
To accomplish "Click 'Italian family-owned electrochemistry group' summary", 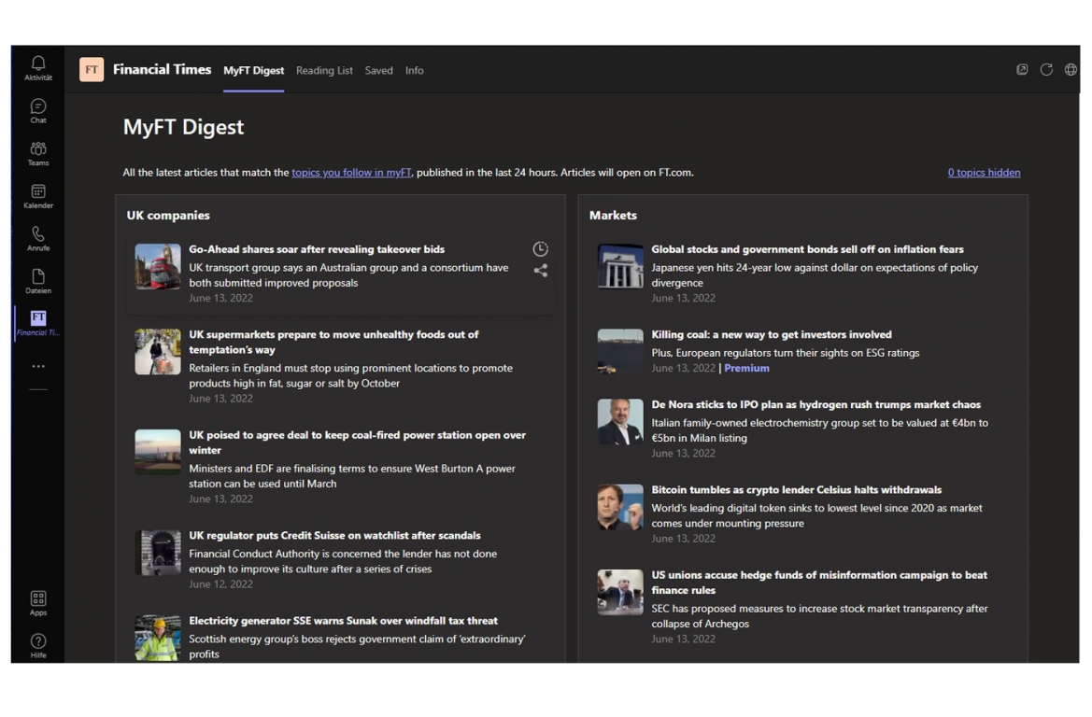I will pos(819,430).
